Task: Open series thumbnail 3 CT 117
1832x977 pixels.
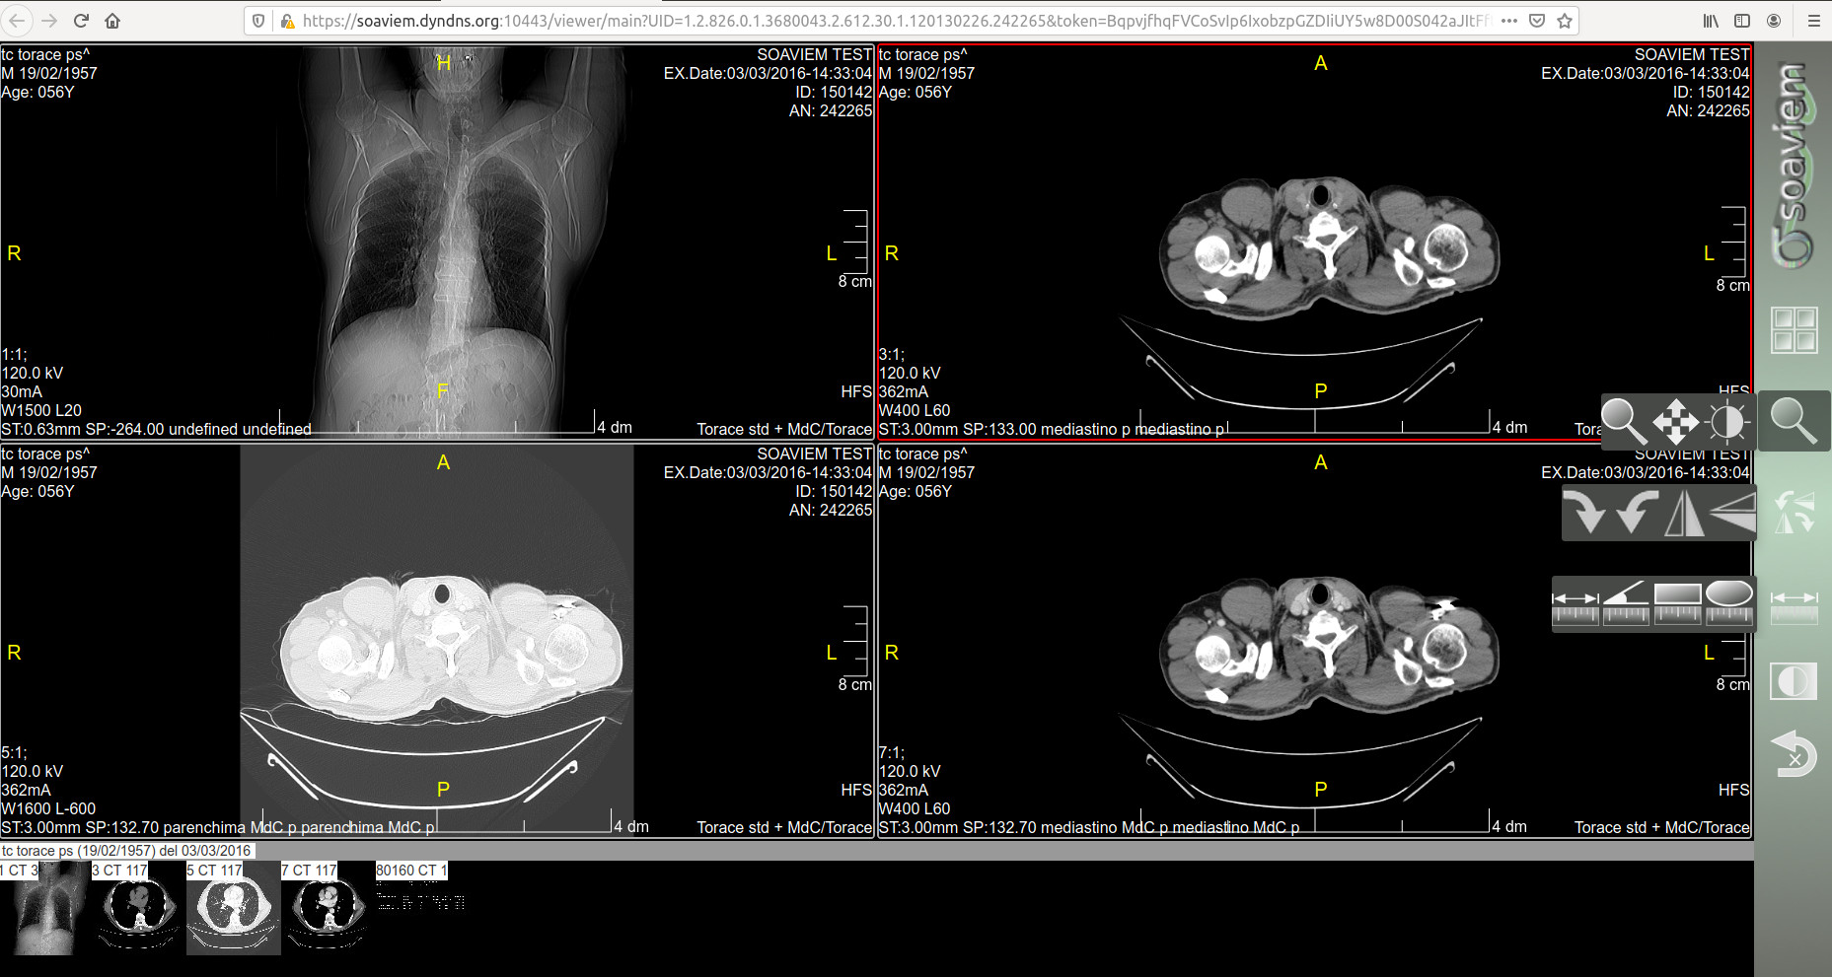Action: pyautogui.click(x=137, y=908)
